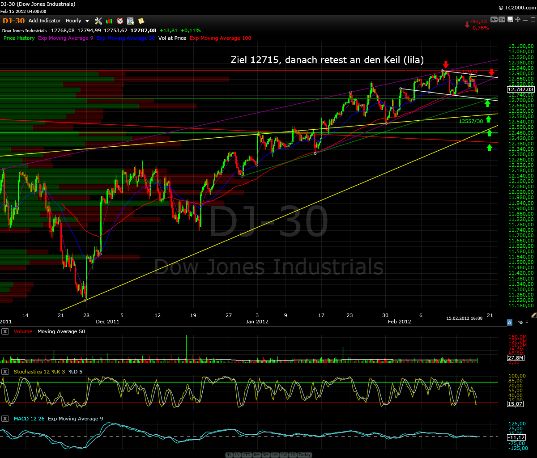Screen dimensions: 537x458
Task: Click the Ziel 12715 annotation text
Action: pyautogui.click(x=327, y=59)
